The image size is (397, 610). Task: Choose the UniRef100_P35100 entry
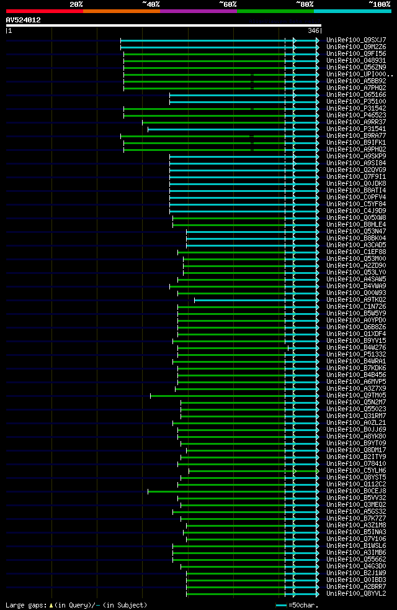click(x=356, y=101)
